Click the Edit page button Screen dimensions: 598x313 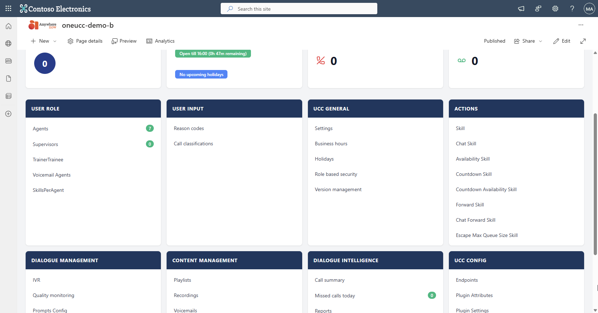[562, 41]
